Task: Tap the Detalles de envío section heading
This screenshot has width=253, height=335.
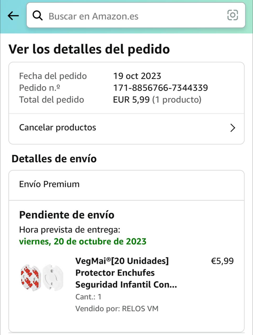Action: point(54,159)
